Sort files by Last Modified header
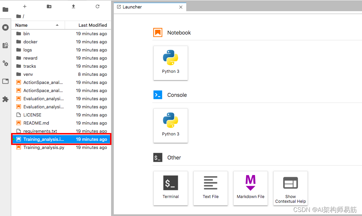This screenshot has width=362, height=216. click(x=88, y=25)
